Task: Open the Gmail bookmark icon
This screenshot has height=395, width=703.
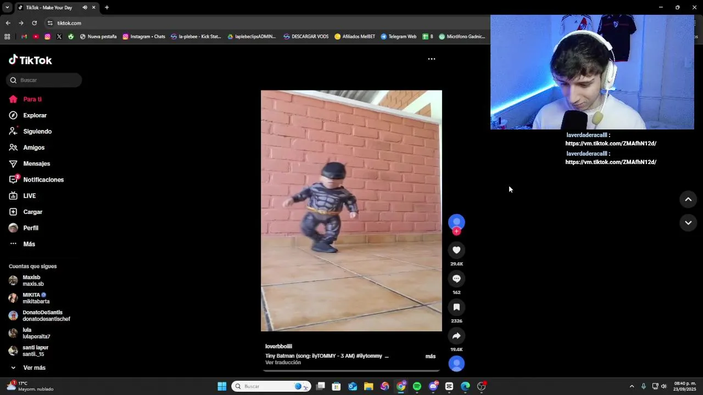Action: point(24,37)
